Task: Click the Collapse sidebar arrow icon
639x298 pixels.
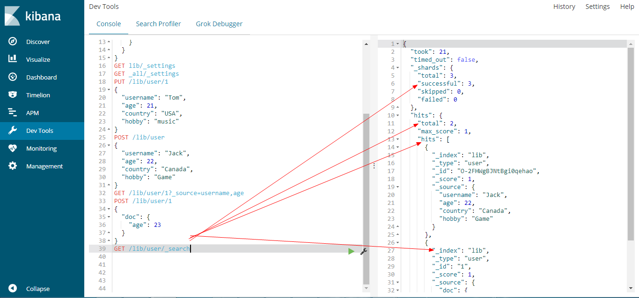Action: coord(13,289)
